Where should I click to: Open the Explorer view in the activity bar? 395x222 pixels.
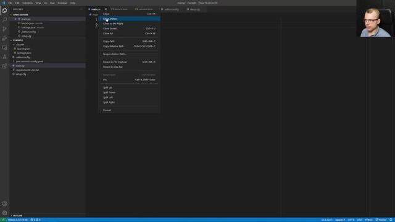tap(4, 10)
